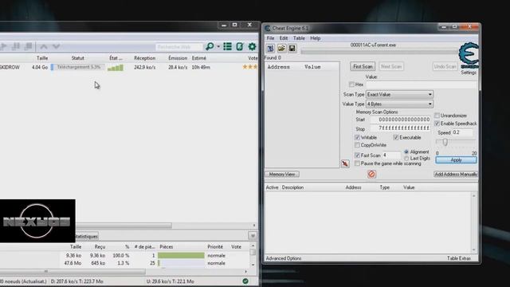510x287 pixels.
Task: Click the Address column header in found list
Action: [278, 67]
